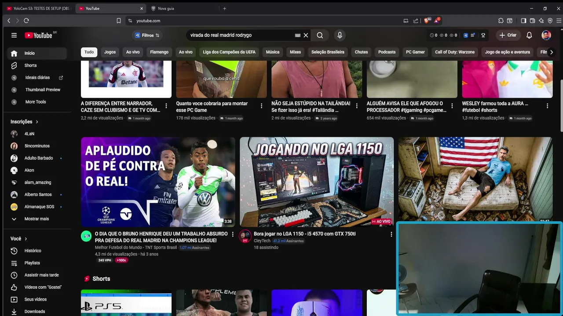Expand the Você section chevron
563x316 pixels.
pyautogui.click(x=26, y=239)
